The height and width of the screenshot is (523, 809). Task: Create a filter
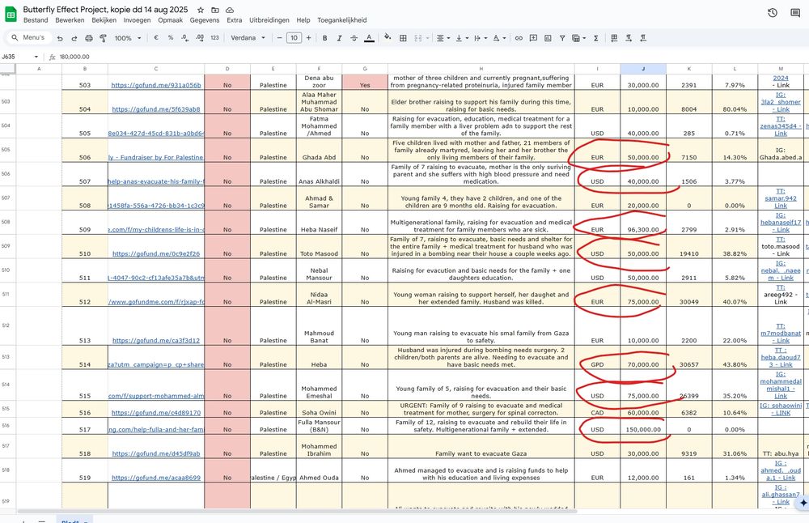(x=562, y=38)
